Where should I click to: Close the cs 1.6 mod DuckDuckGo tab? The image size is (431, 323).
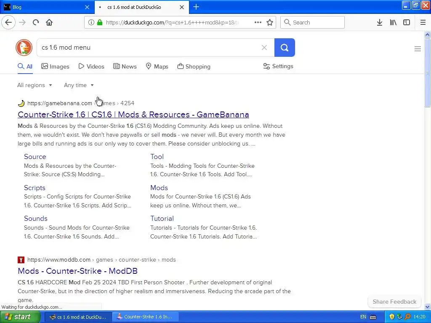coord(182,7)
